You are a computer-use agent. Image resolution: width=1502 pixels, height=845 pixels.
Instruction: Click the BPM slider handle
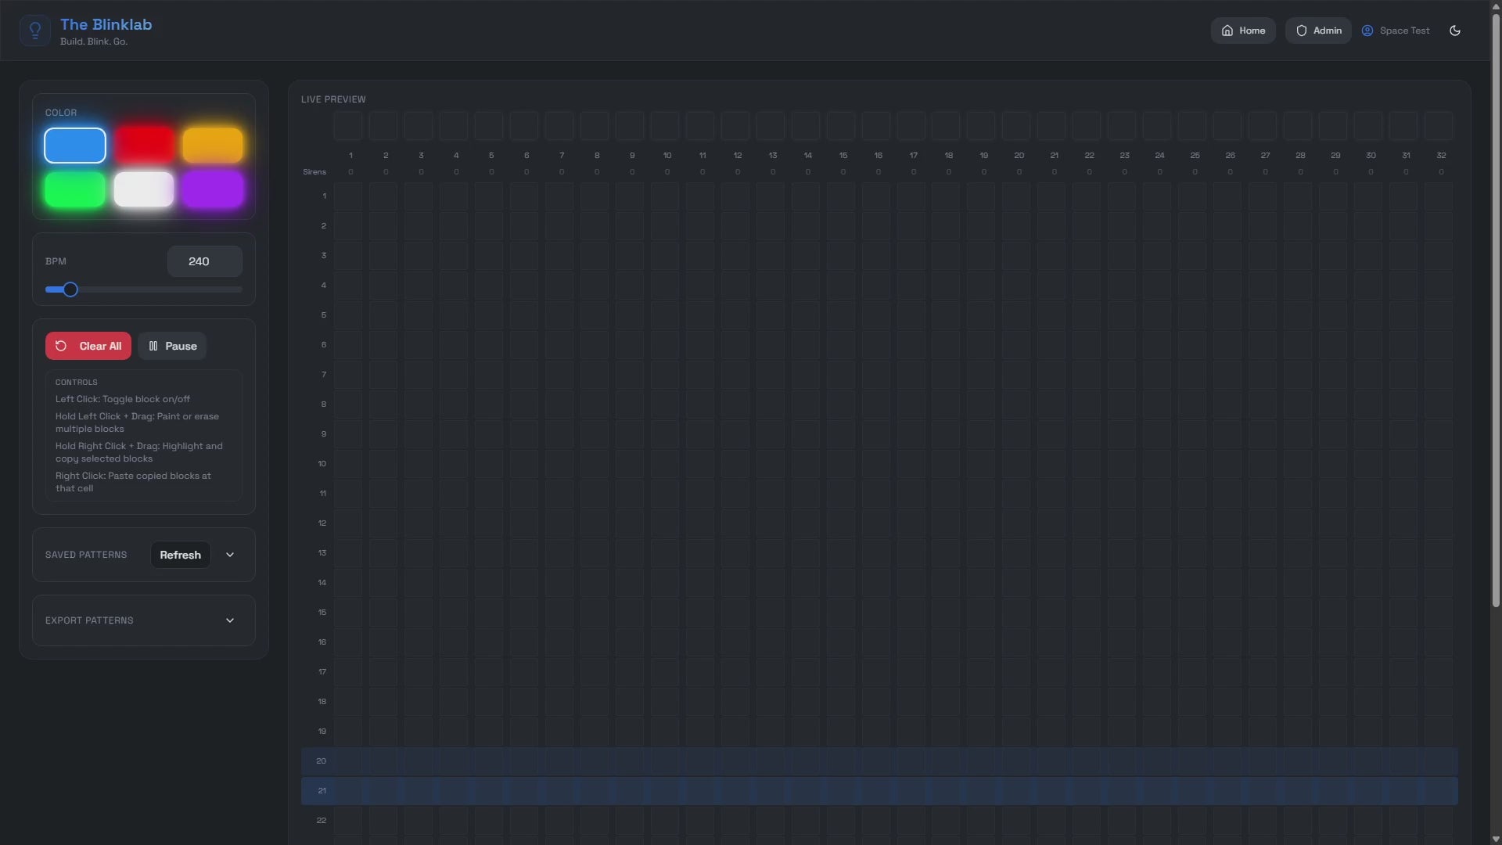pos(70,289)
